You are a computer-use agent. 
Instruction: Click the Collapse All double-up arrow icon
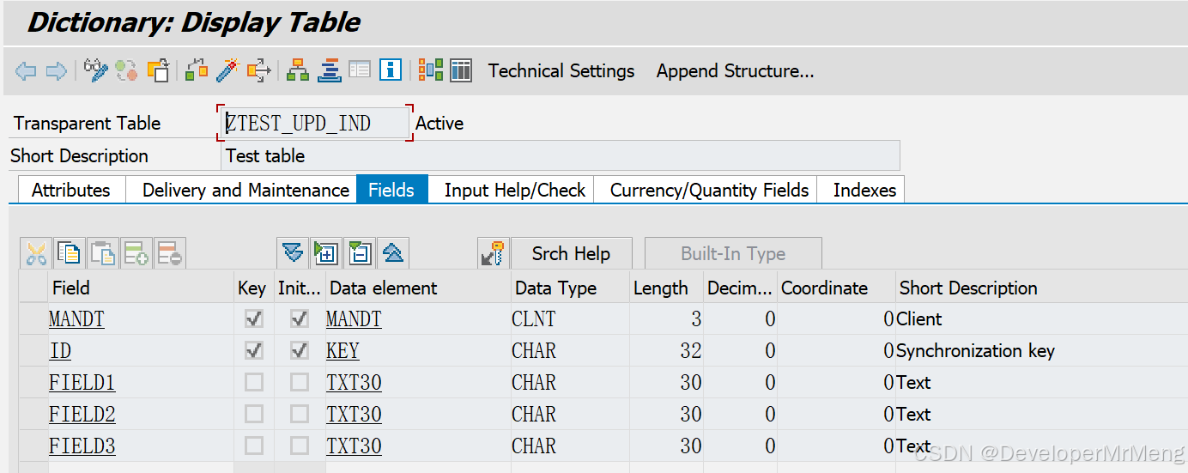tap(392, 253)
